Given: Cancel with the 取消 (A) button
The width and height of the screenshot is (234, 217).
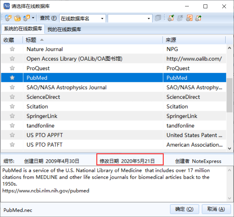Looking at the screenshot, I should [x=216, y=209].
